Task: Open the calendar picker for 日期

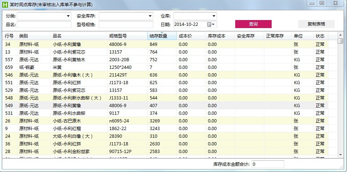Action: click(x=209, y=24)
